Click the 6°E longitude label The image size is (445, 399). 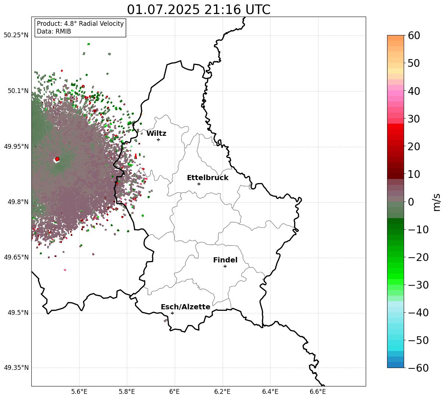coord(175,391)
